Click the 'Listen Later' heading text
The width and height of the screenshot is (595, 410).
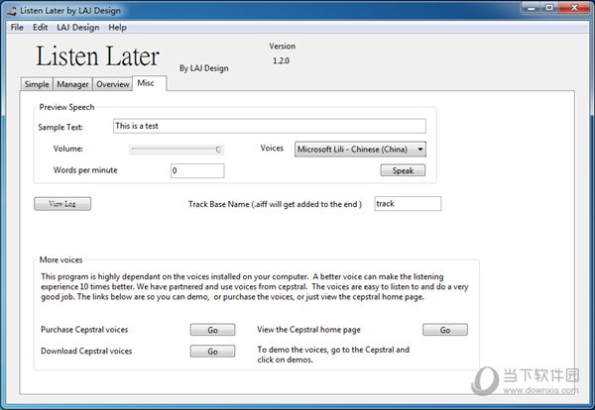click(97, 56)
